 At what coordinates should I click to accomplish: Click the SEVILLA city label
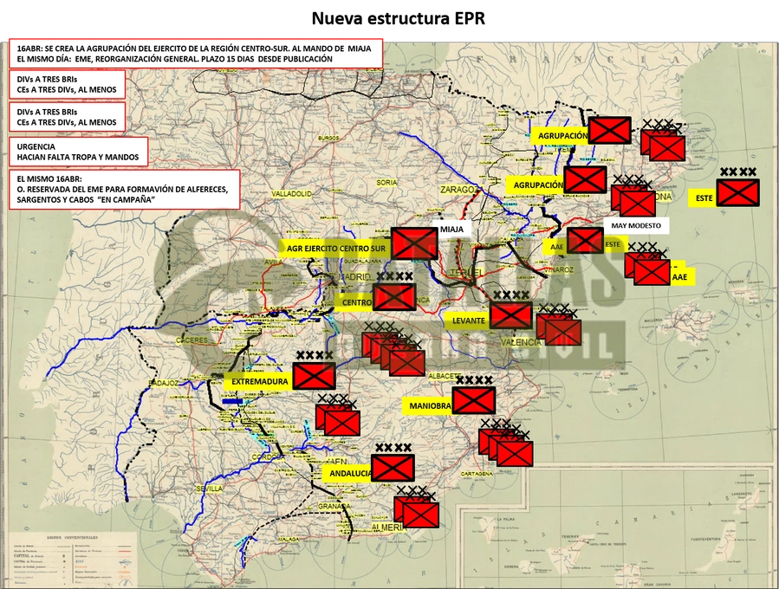tap(209, 489)
